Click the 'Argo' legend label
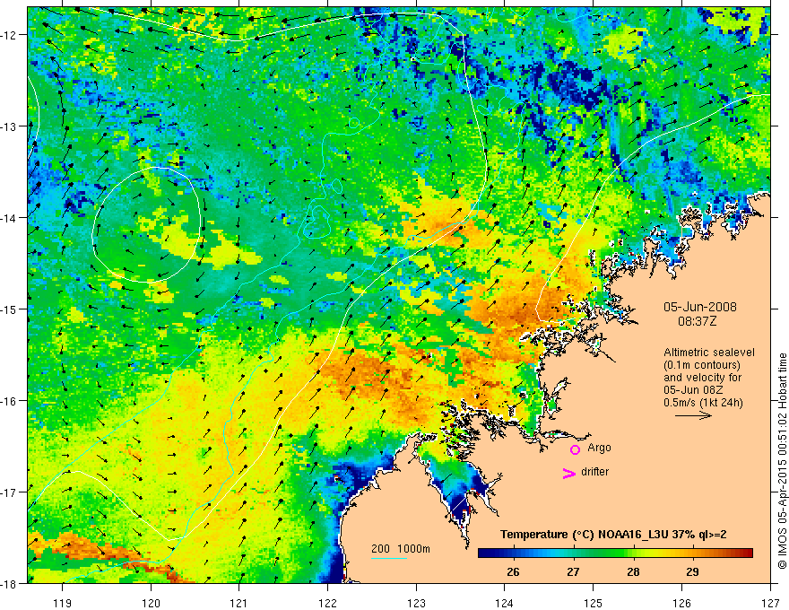This screenshot has width=789, height=610. point(599,448)
